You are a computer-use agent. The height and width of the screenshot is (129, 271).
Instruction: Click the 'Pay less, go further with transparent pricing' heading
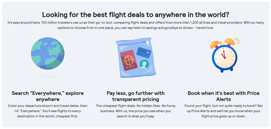point(135,96)
